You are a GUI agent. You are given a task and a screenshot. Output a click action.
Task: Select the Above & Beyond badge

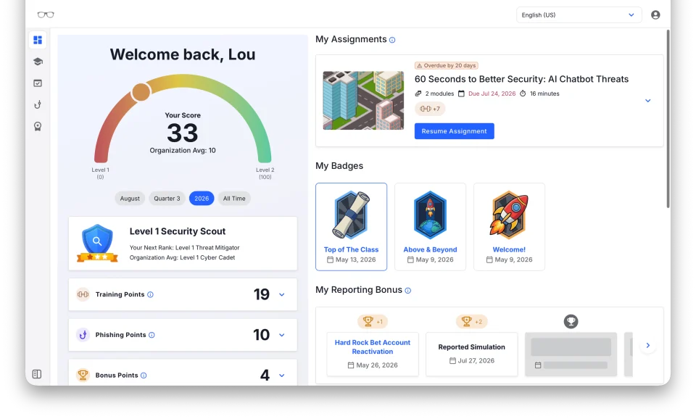[x=430, y=227]
